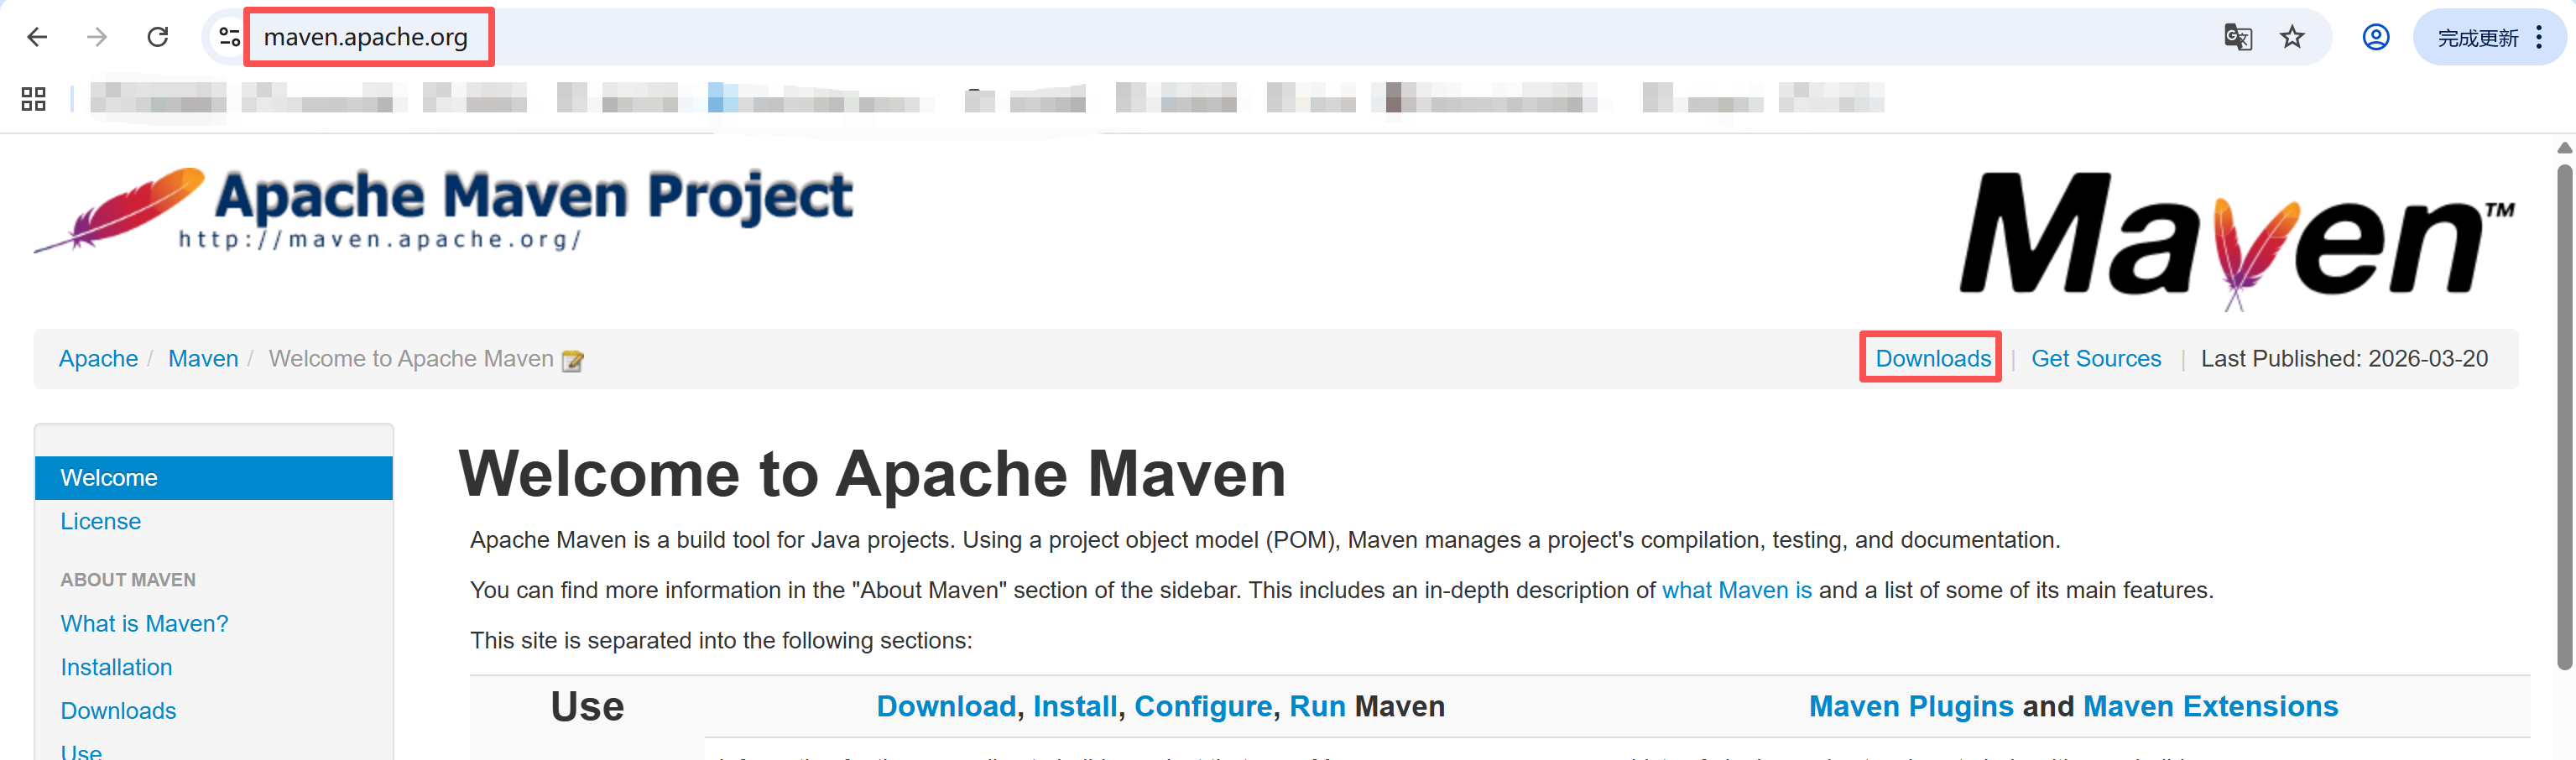This screenshot has width=2576, height=760.
Task: Open the Configure link in Use row
Action: pos(1203,706)
